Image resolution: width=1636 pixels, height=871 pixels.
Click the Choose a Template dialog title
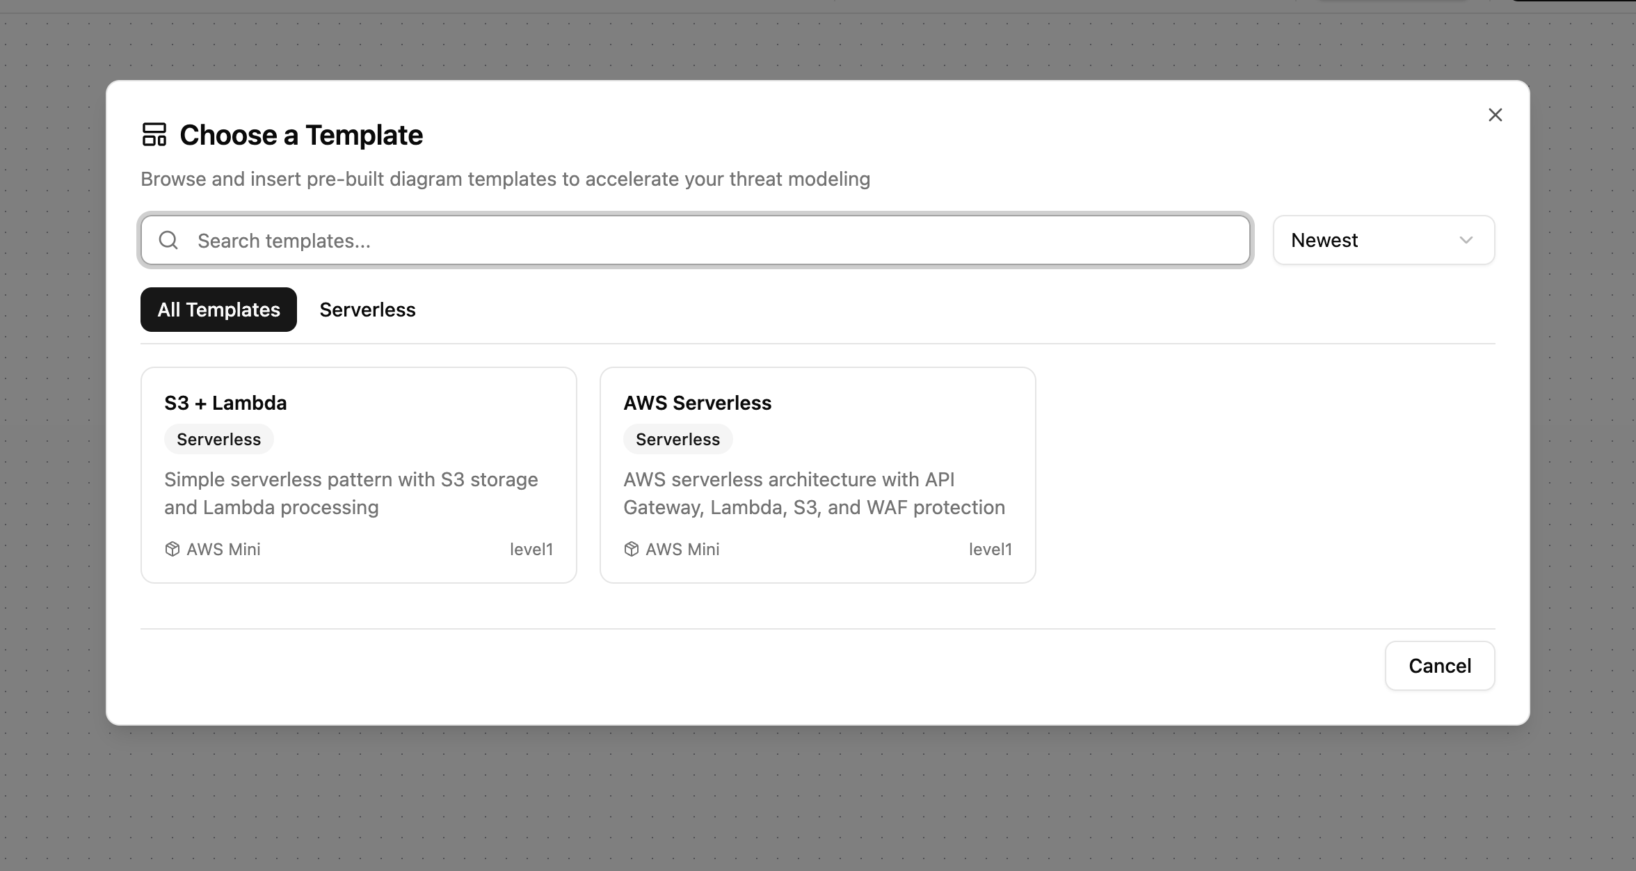click(x=301, y=135)
